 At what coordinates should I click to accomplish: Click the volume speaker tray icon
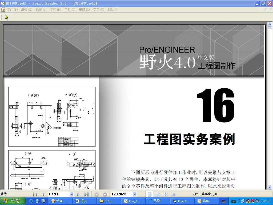[257, 201]
